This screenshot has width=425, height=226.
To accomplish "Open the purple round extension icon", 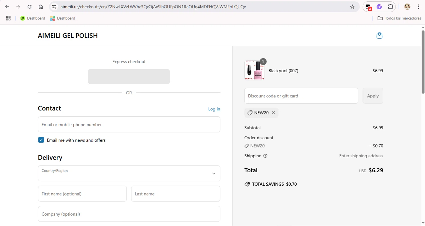I will [379, 7].
